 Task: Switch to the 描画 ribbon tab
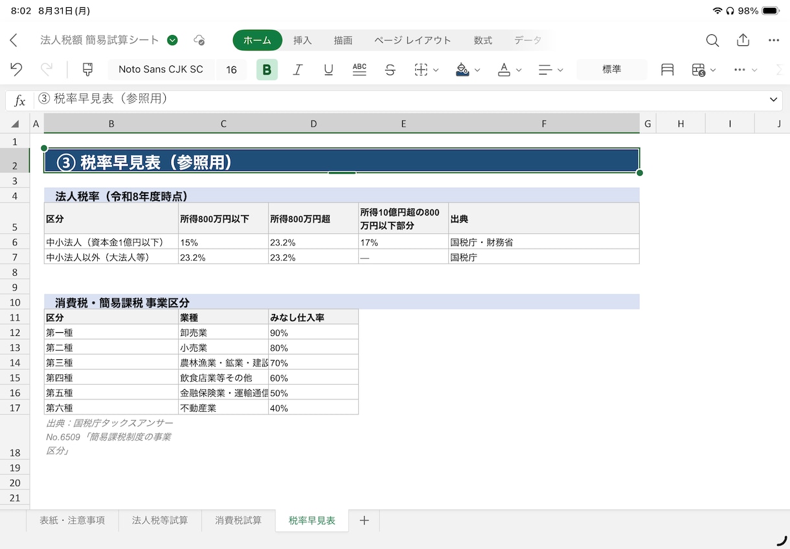click(x=343, y=40)
